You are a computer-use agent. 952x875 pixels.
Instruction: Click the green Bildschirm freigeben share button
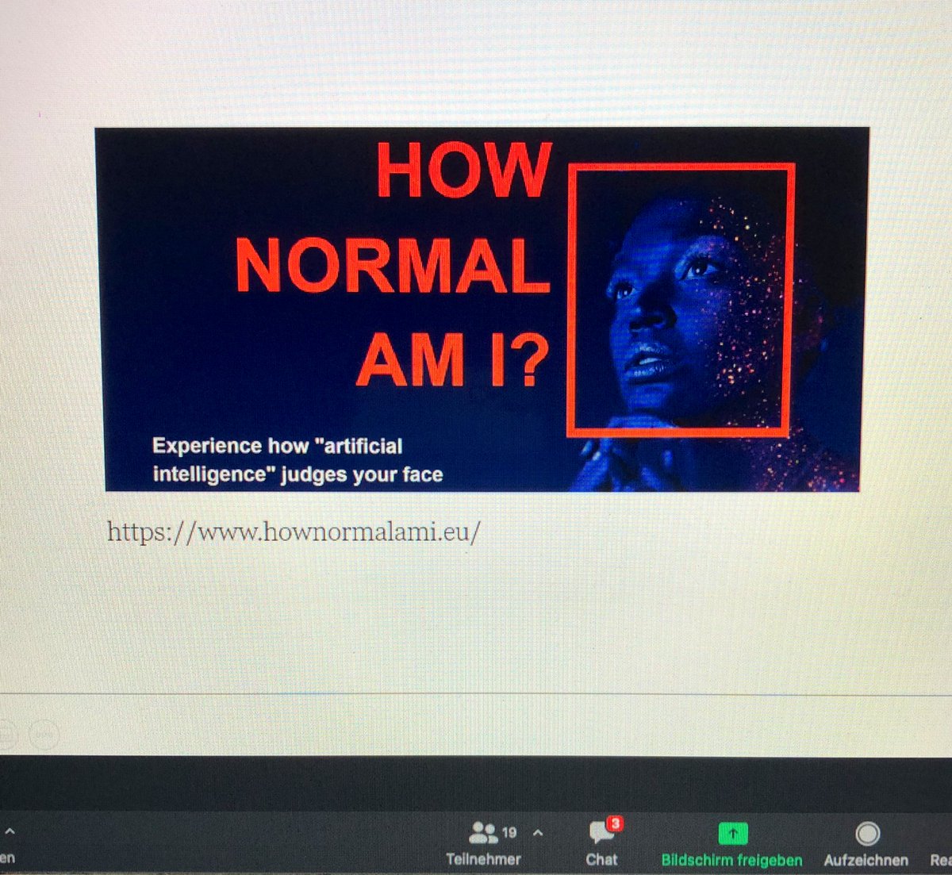coord(731,844)
